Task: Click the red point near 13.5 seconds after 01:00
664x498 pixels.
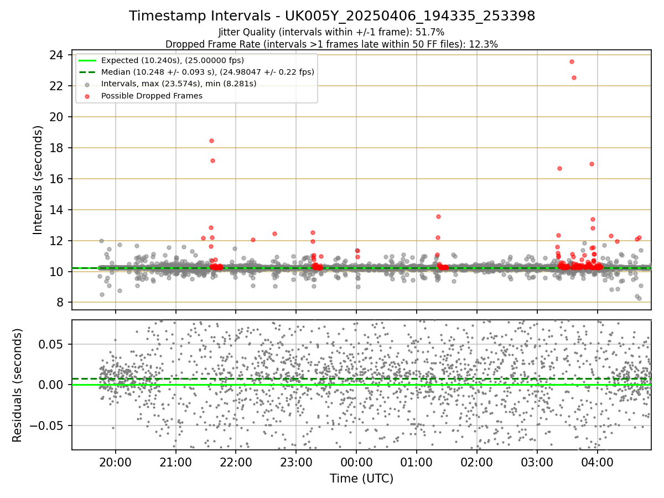Action: (438, 216)
